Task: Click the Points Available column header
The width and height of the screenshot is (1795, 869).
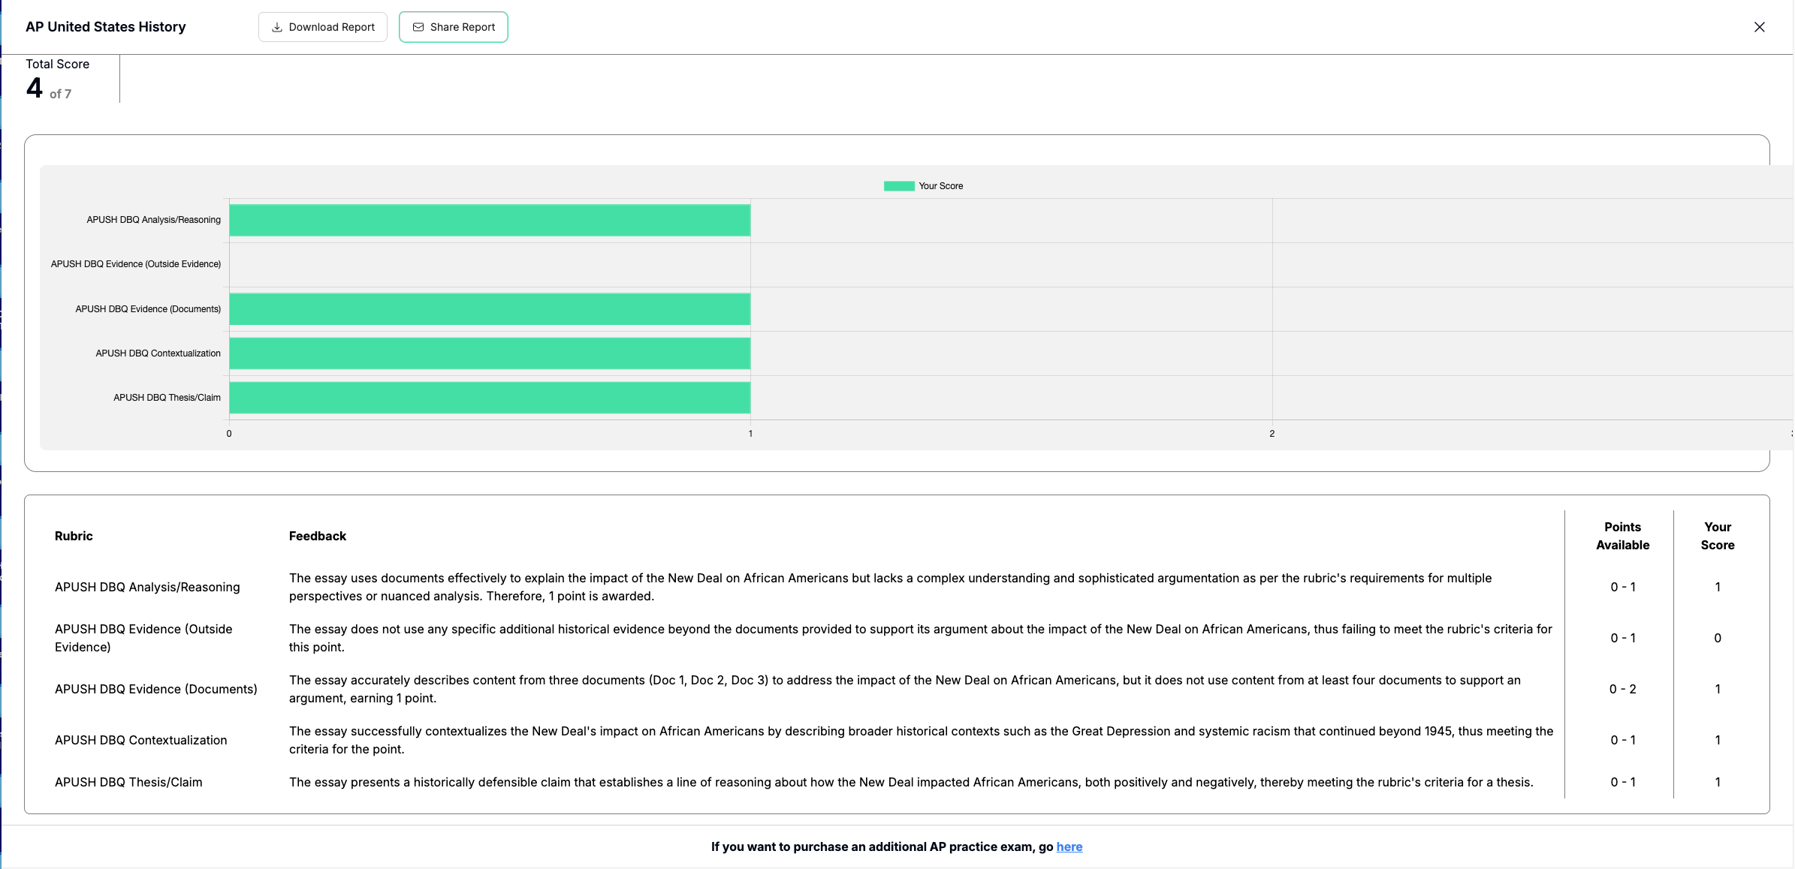Action: tap(1622, 536)
